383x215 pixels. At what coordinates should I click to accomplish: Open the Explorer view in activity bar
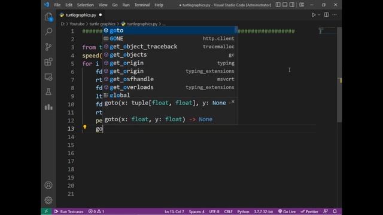click(x=48, y=17)
